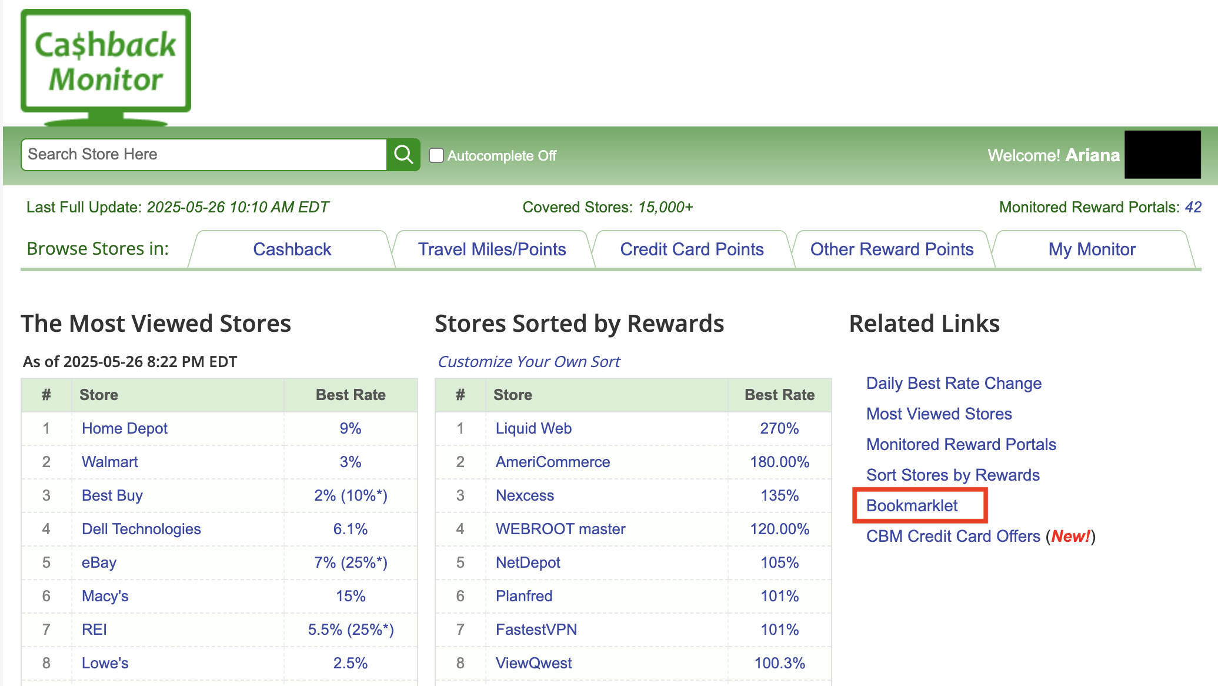Click Lowe's 2.5% best rate
1218x686 pixels.
351,664
